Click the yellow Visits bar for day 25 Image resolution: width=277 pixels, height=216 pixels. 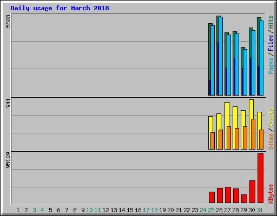click(x=210, y=124)
